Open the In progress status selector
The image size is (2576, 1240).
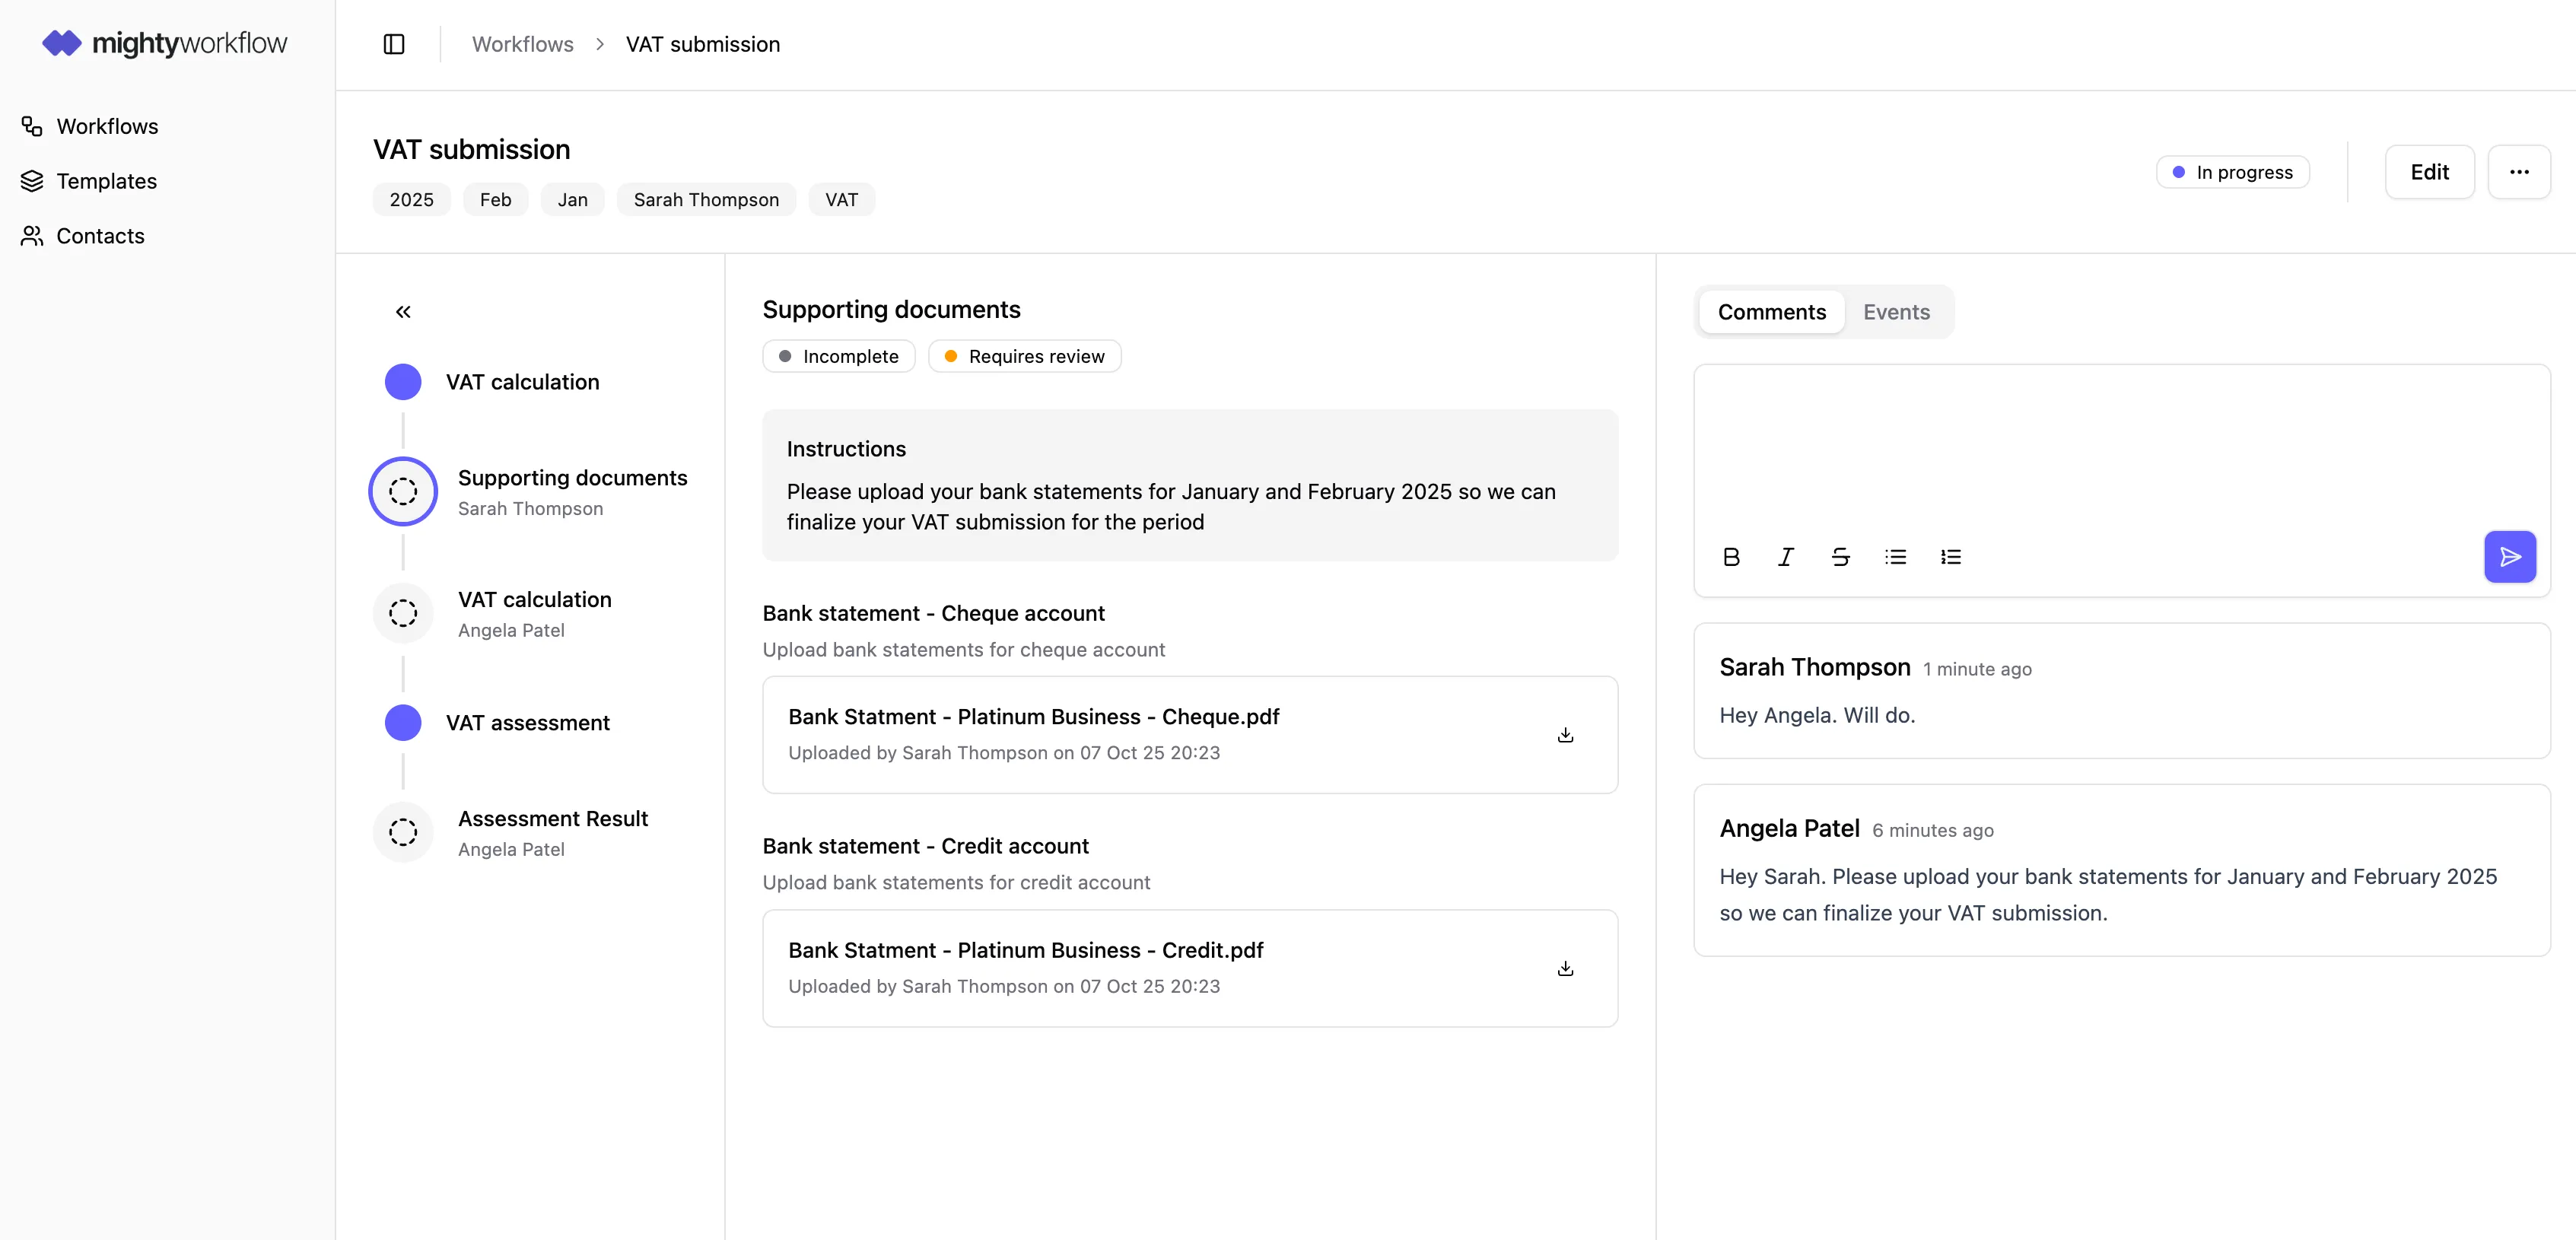(x=2232, y=172)
